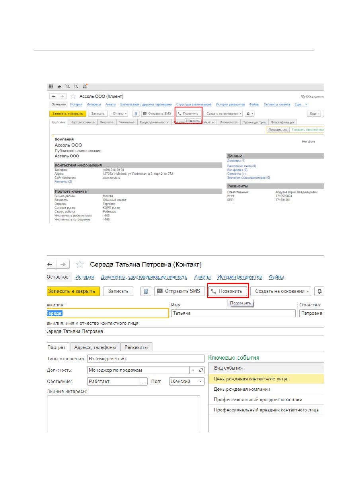
Task: Toggle Показать заполненные
Action: pos(307,130)
